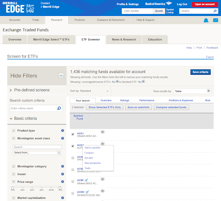Open Issuer help icon
221x201 pixels.
(x=63, y=174)
